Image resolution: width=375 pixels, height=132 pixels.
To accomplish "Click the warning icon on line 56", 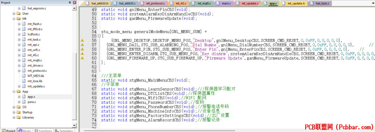I will coord(83,40).
